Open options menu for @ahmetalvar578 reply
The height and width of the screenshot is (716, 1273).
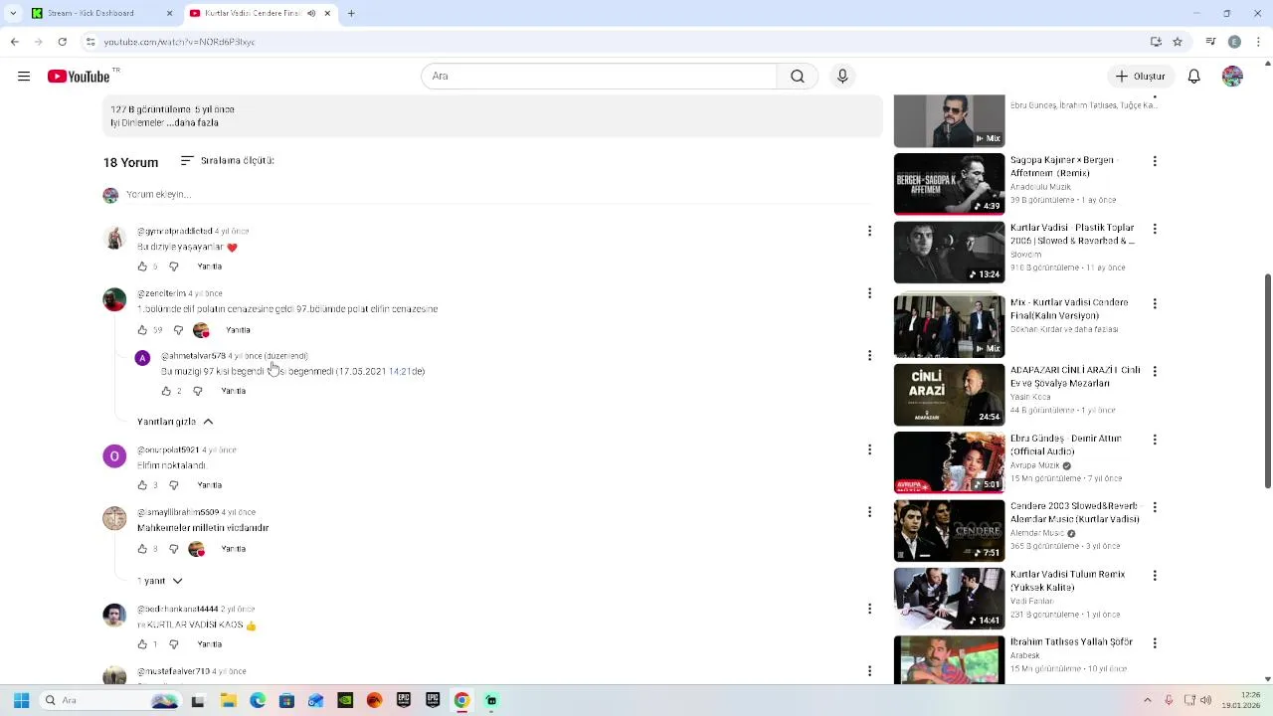(x=869, y=355)
